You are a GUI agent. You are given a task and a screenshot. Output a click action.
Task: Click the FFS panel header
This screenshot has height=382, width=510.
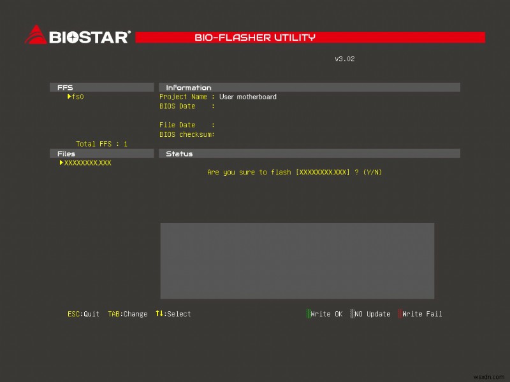tap(102, 87)
